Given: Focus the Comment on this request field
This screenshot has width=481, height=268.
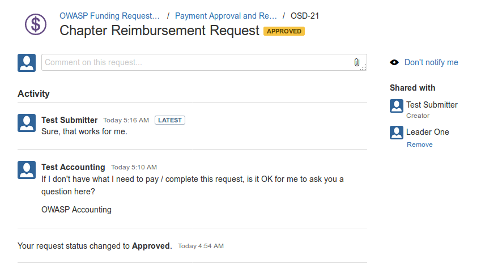Looking at the screenshot, I should (x=195, y=62).
